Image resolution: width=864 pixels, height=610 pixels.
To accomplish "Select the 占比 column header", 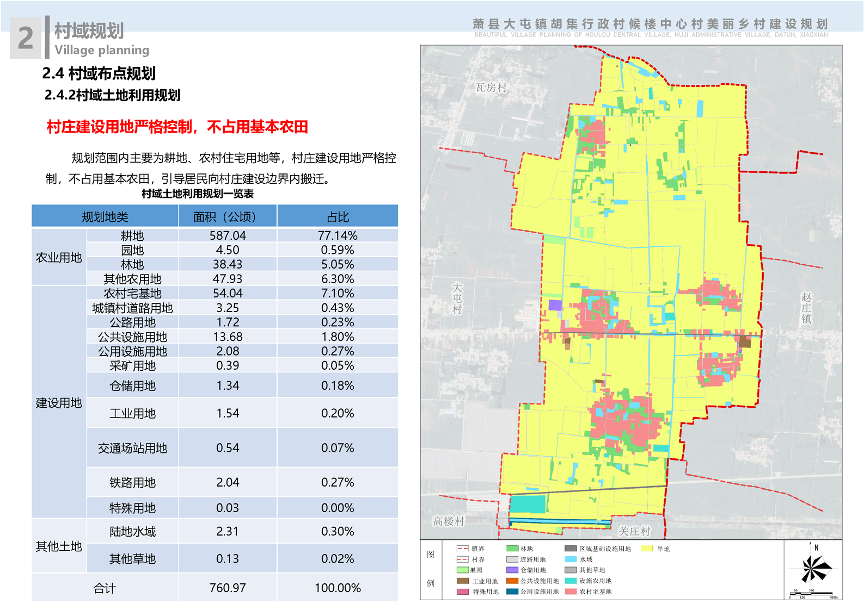I will [x=338, y=216].
